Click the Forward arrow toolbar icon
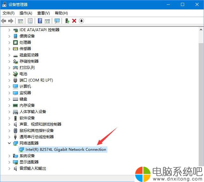204x182 pixels. pos(11,21)
